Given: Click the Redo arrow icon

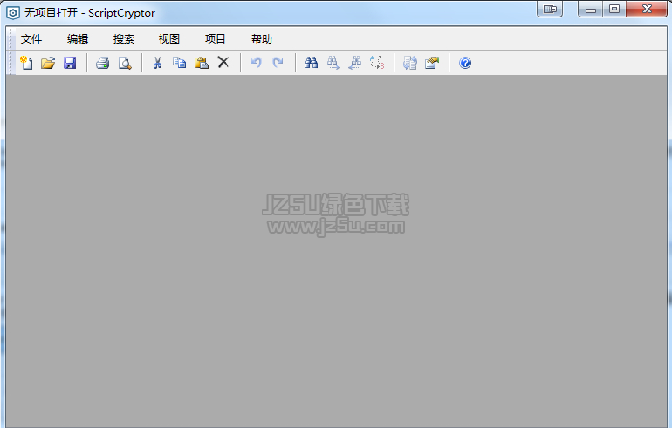Looking at the screenshot, I should click(x=278, y=63).
